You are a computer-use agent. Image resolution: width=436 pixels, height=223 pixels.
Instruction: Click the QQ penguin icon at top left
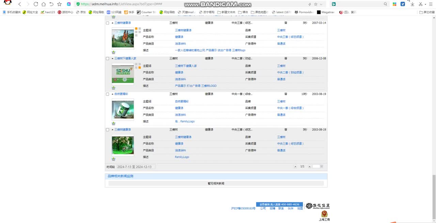(7, 3)
